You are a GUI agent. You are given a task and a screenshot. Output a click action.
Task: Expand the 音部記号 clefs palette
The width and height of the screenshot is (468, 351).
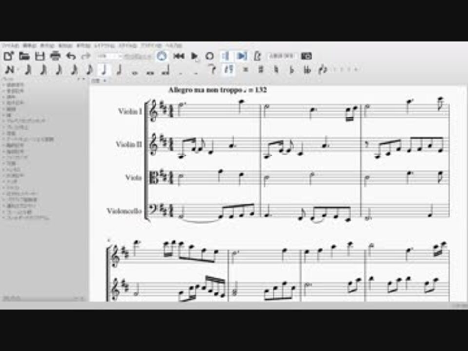[x=16, y=91]
